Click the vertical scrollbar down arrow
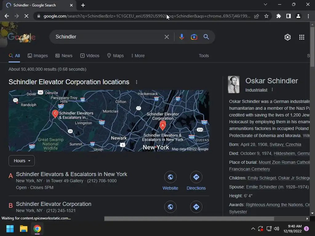315x236 pixels. [x=312, y=213]
